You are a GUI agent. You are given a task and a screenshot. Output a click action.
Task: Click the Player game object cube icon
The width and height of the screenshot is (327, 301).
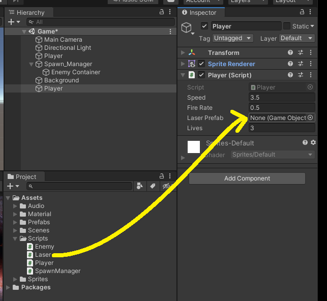coord(187,28)
